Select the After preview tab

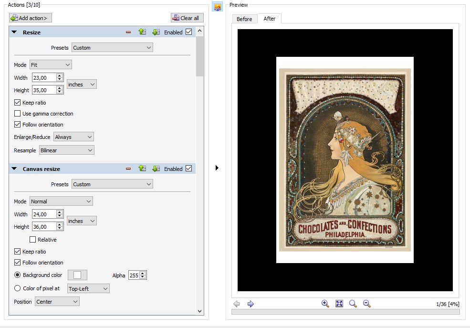270,19
